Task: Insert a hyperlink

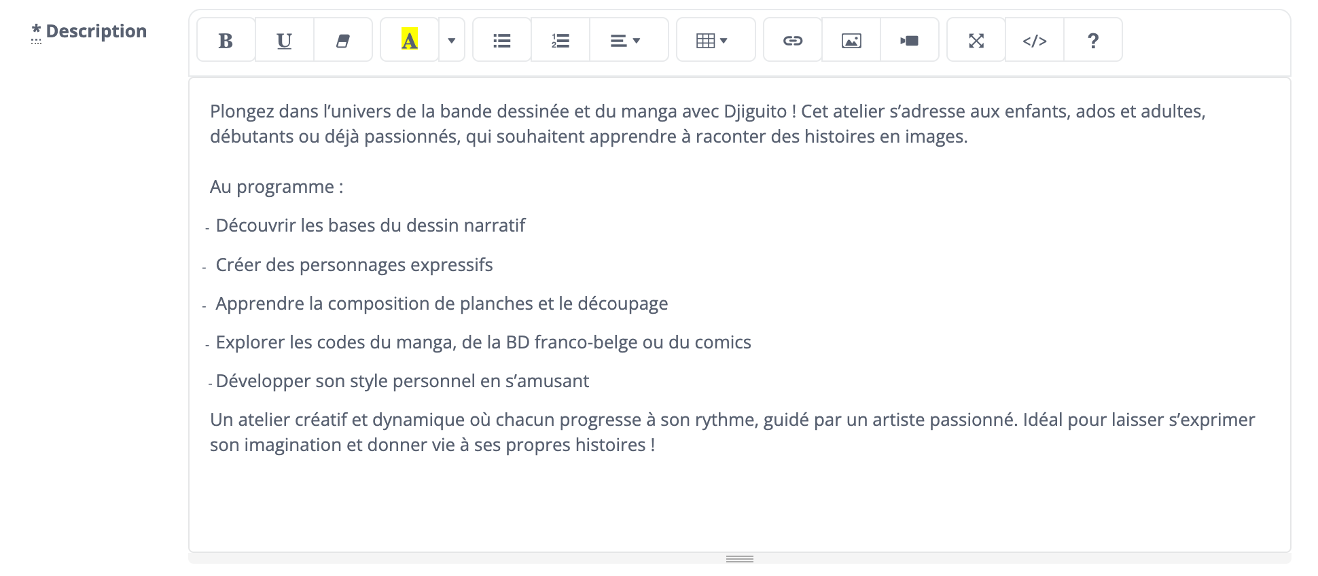Action: (x=793, y=40)
